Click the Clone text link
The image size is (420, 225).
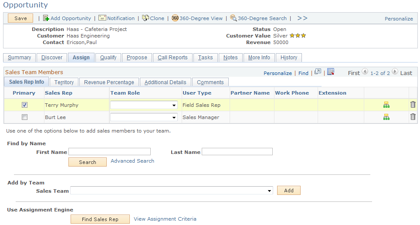point(157,18)
